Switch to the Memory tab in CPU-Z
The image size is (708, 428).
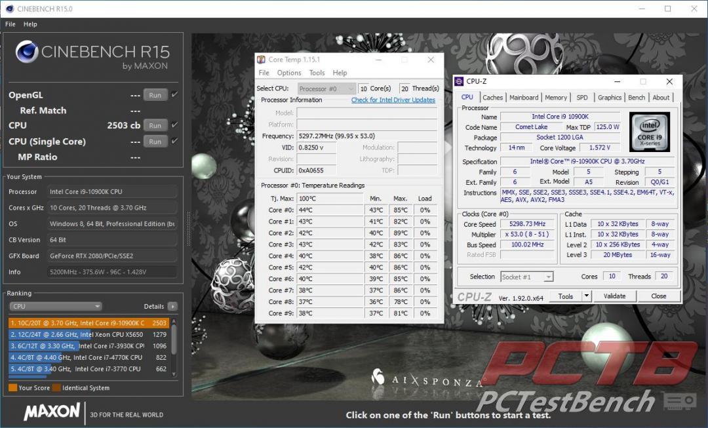[556, 98]
